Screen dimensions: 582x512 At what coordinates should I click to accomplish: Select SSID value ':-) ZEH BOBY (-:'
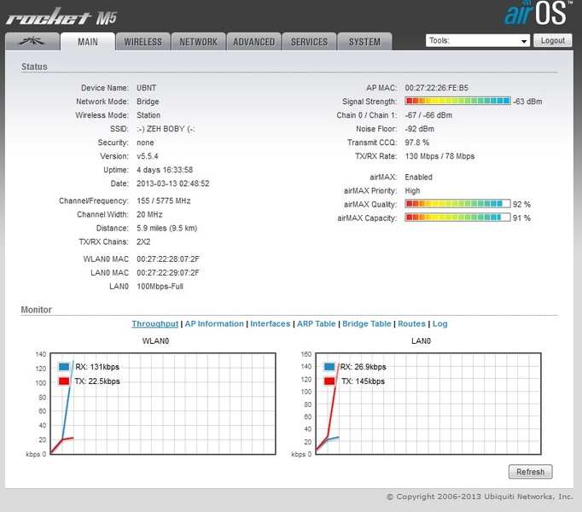point(166,129)
